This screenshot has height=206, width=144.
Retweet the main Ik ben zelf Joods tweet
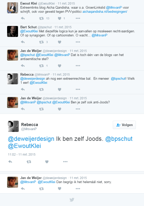[29, 162]
